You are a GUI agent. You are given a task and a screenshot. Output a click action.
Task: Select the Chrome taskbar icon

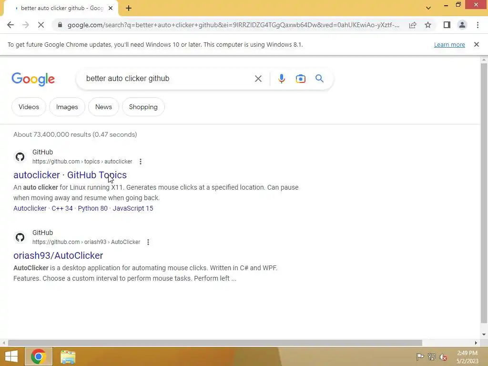click(x=39, y=356)
